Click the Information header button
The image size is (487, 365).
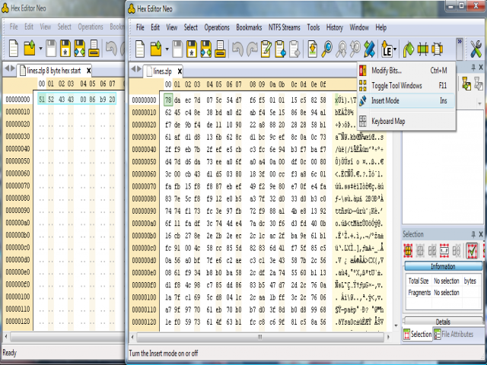tap(442, 267)
